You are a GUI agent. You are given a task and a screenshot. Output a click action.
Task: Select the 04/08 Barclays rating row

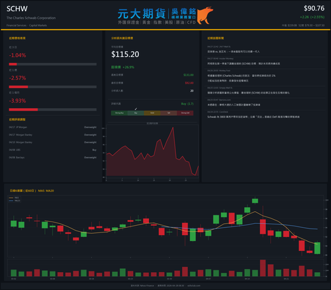click(53, 158)
